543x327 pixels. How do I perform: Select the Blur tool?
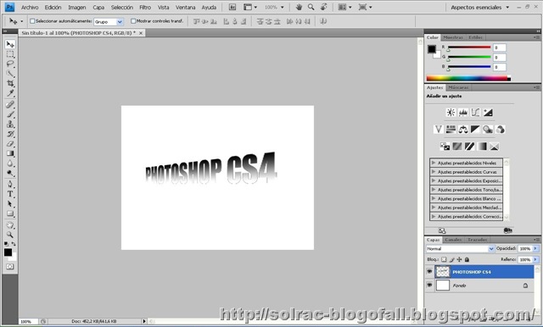click(10, 163)
